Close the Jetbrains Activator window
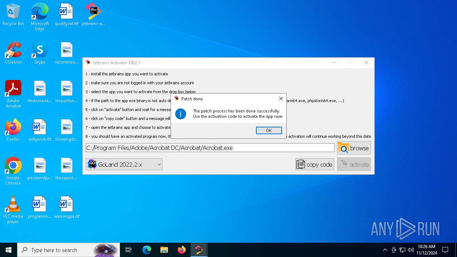 (366, 62)
